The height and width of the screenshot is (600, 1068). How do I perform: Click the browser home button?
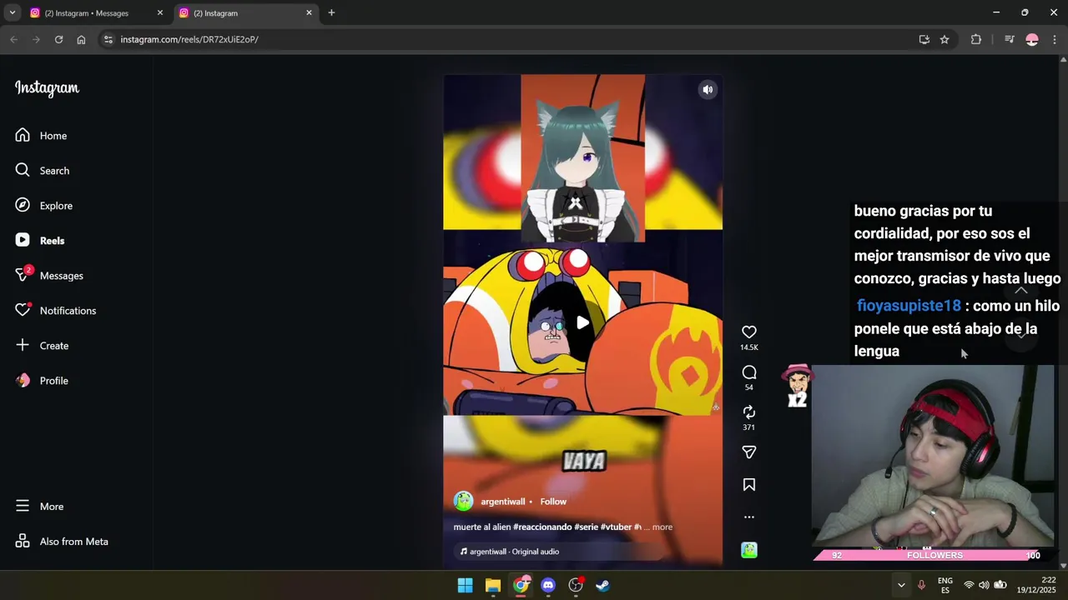click(x=81, y=39)
